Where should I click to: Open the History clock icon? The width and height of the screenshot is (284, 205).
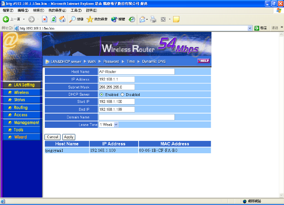pyautogui.click(x=132, y=19)
